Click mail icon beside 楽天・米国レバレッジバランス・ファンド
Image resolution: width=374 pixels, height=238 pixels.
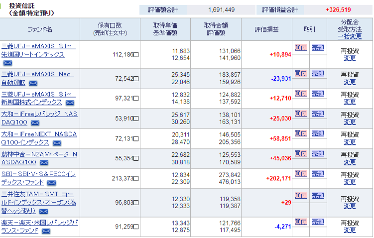click(46, 231)
